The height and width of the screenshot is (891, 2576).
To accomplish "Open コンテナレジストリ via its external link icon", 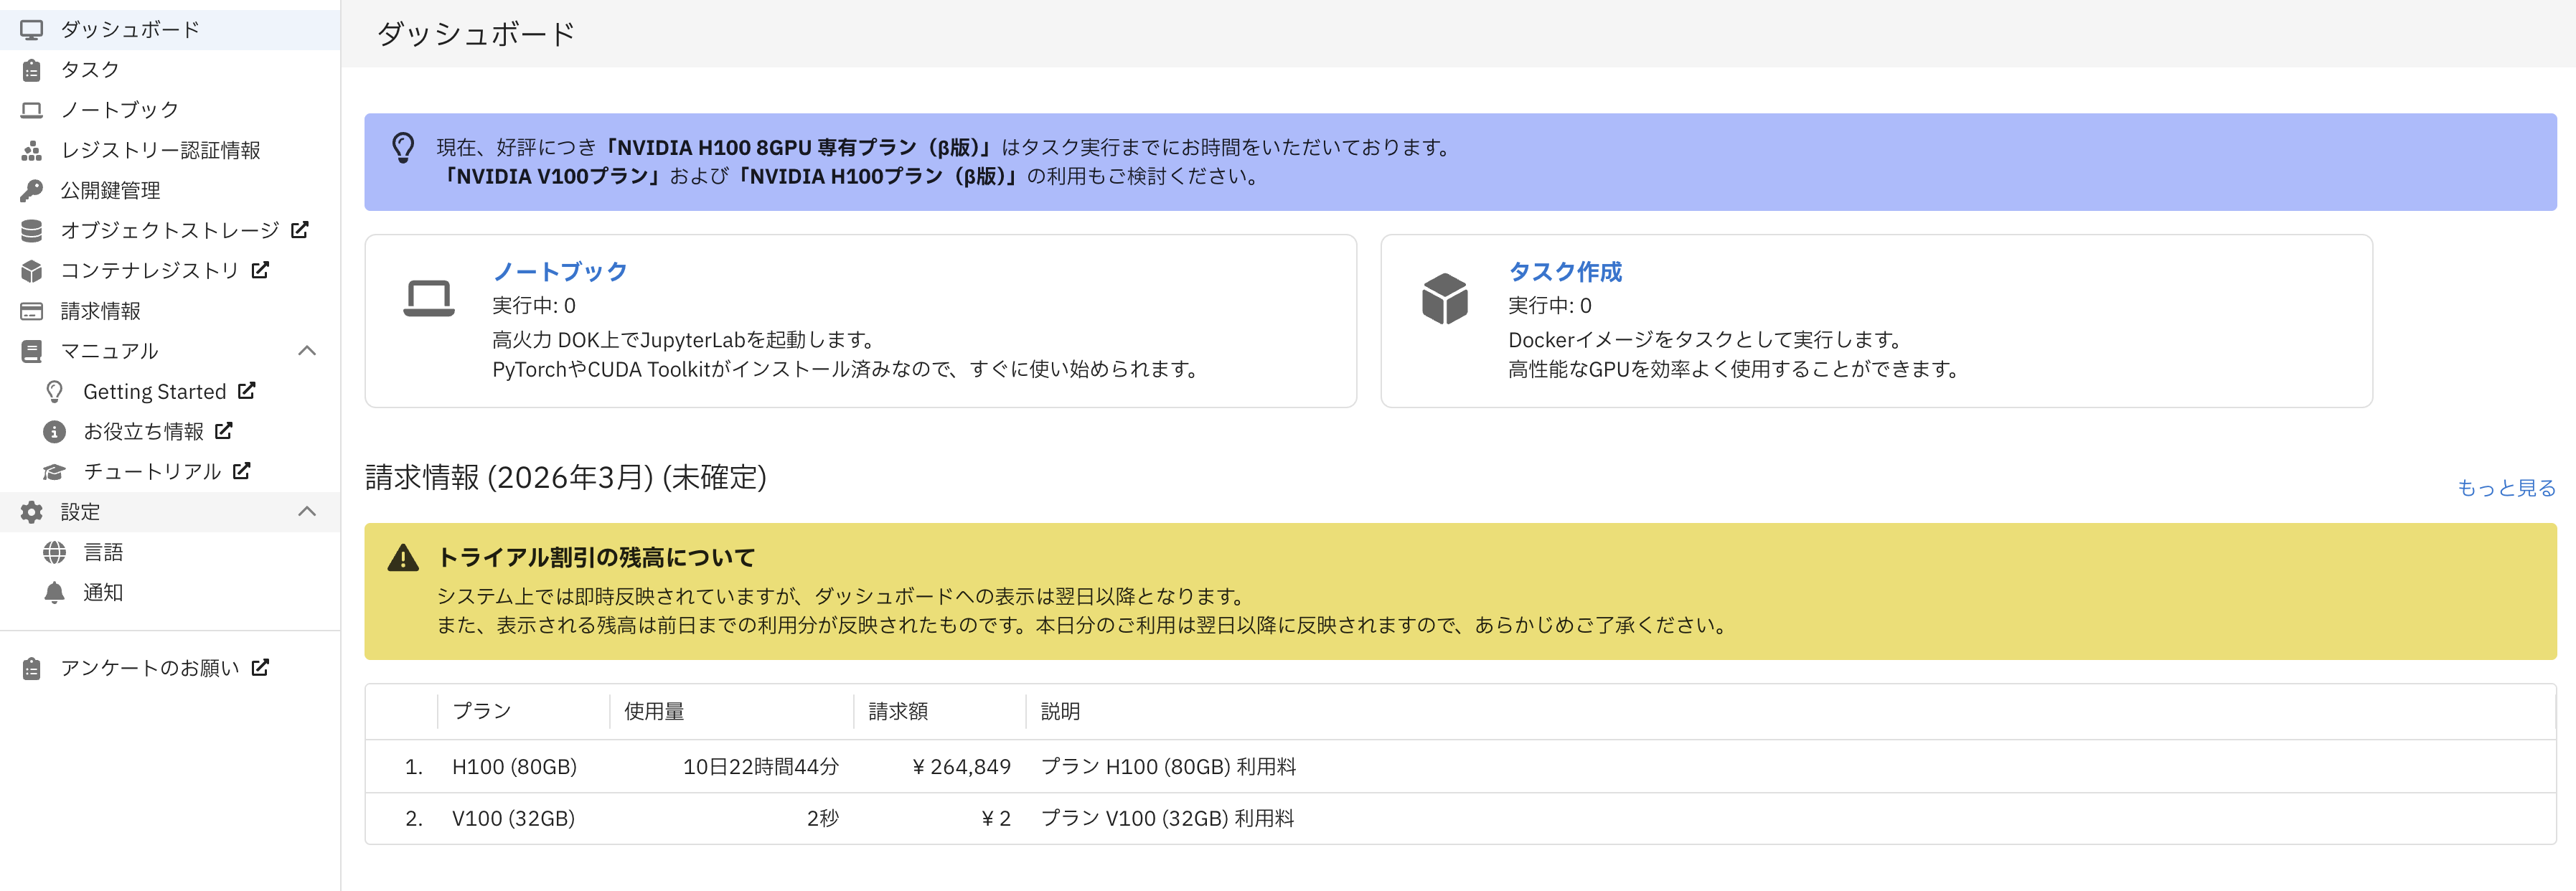I will coord(261,270).
